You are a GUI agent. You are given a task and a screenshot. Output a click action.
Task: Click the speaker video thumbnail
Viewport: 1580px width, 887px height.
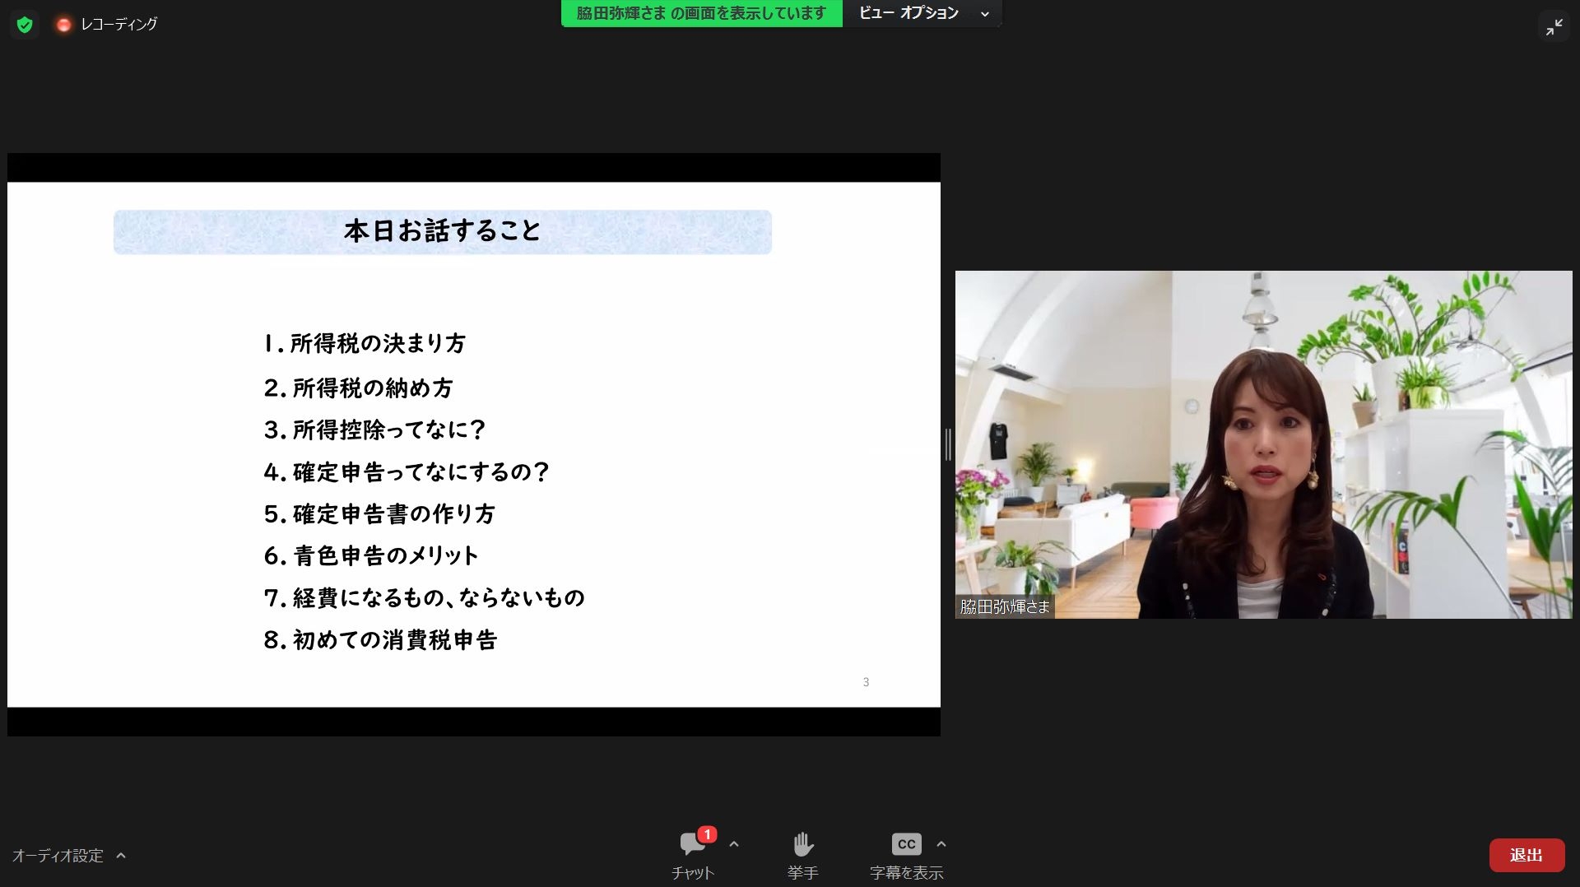click(1263, 444)
